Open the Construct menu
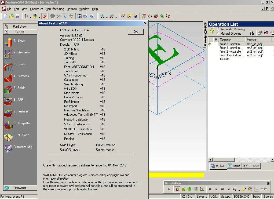 pos(36,9)
